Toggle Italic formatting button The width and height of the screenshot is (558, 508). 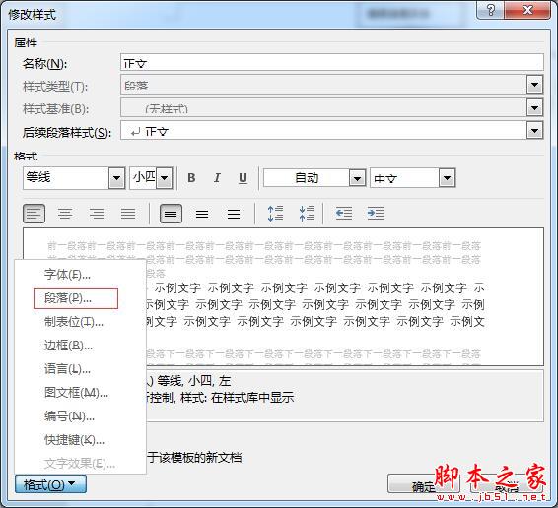click(x=217, y=178)
